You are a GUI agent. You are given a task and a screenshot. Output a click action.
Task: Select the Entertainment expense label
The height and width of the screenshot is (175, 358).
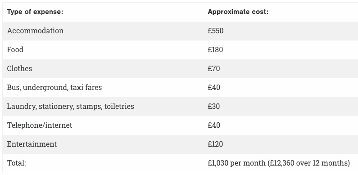coord(32,144)
